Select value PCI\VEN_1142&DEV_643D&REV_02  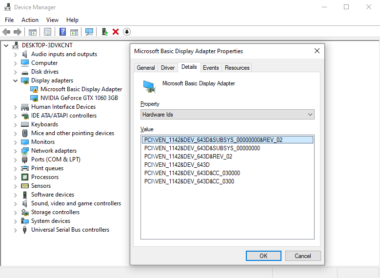[x=227, y=157]
